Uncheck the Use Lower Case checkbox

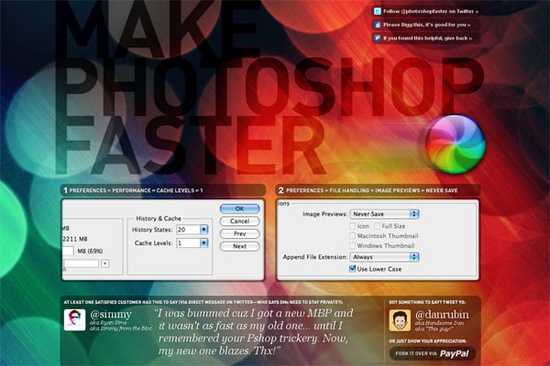point(353,269)
